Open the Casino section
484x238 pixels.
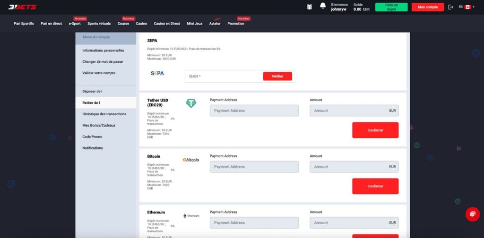click(x=141, y=24)
